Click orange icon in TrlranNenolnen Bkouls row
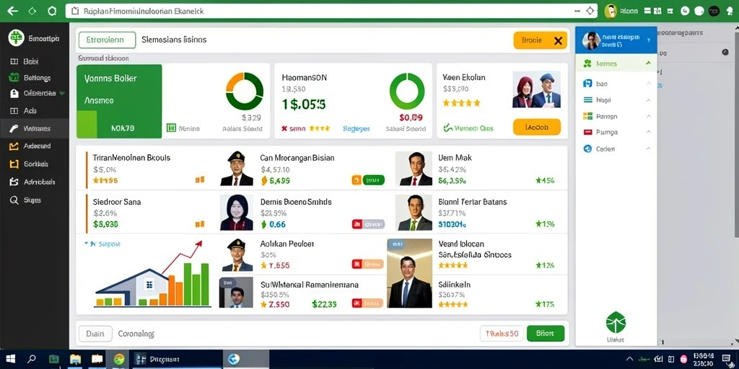Screen dimensions: 739x369 click(x=200, y=179)
